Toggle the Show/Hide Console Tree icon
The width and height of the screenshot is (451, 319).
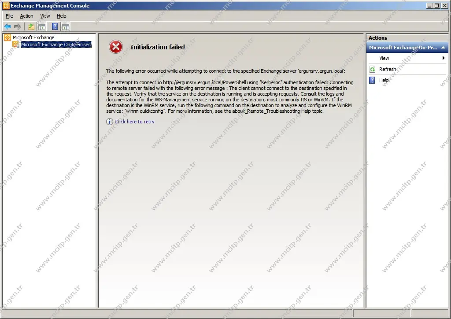[42, 27]
